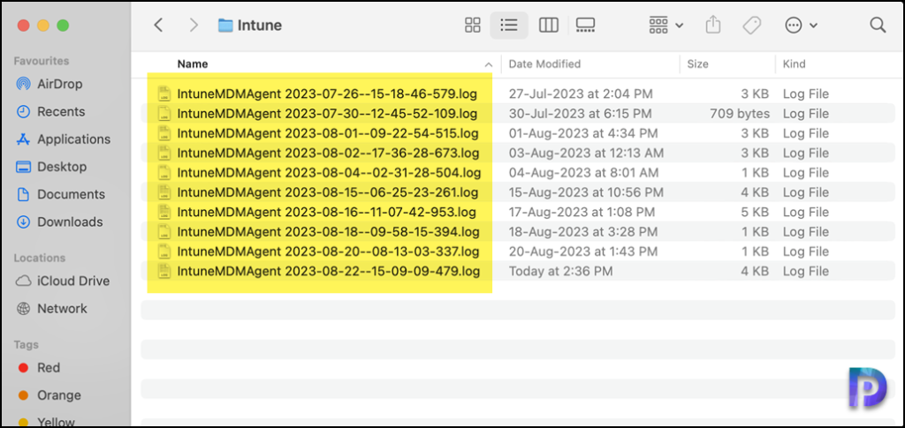Go forward with the right chevron
905x428 pixels.
click(x=194, y=25)
